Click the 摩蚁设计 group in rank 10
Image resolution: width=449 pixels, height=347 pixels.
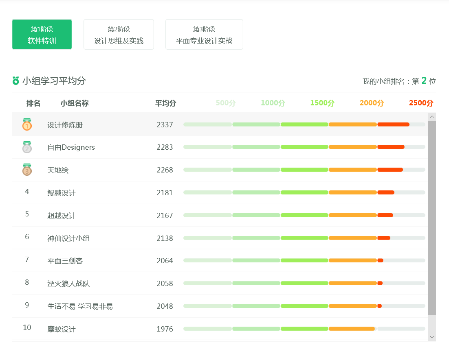coord(62,329)
